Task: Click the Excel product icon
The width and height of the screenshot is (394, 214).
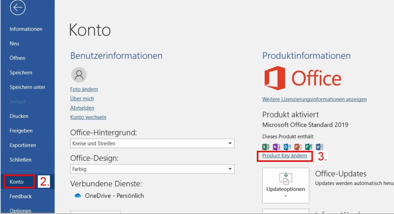Action: point(265,147)
